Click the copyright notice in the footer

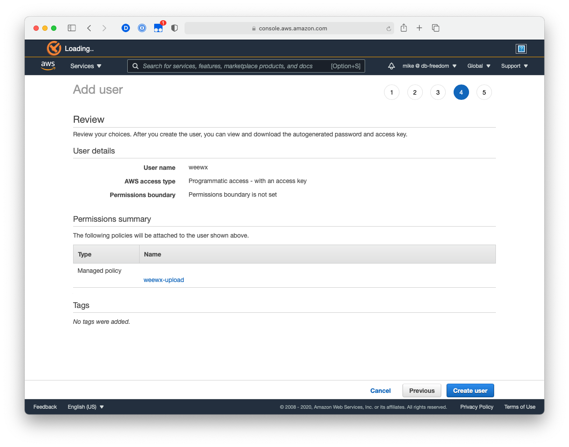pos(363,407)
